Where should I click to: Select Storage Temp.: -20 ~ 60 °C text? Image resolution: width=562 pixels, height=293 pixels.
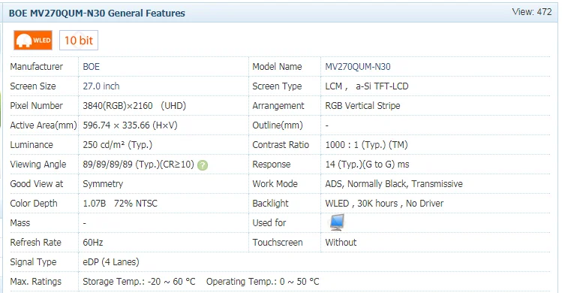[139, 282]
